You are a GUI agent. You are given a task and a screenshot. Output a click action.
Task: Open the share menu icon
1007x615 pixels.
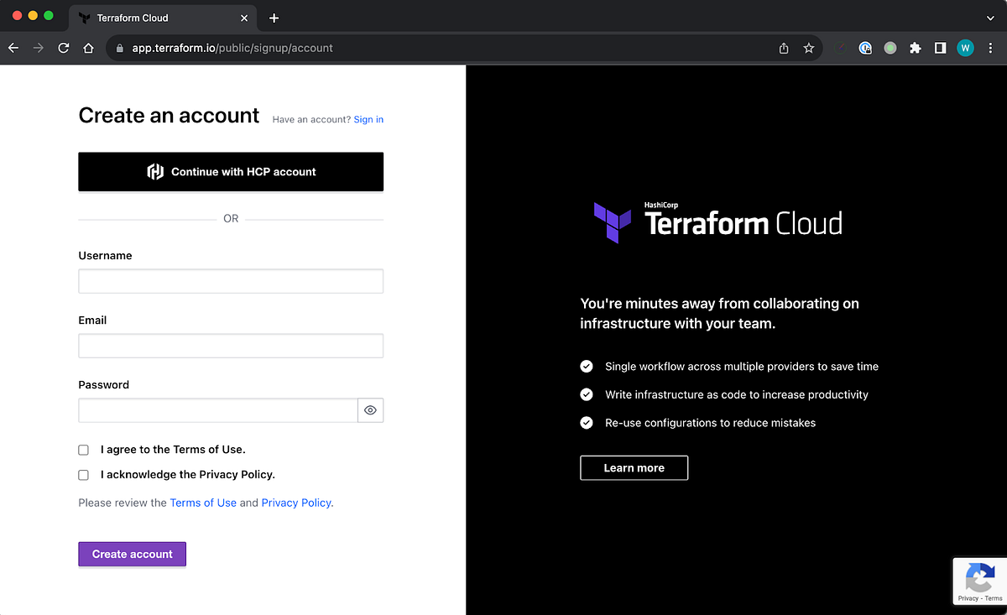(783, 48)
